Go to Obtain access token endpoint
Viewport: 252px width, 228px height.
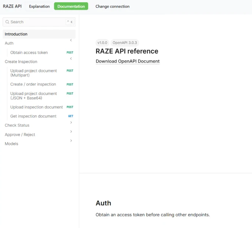click(29, 52)
